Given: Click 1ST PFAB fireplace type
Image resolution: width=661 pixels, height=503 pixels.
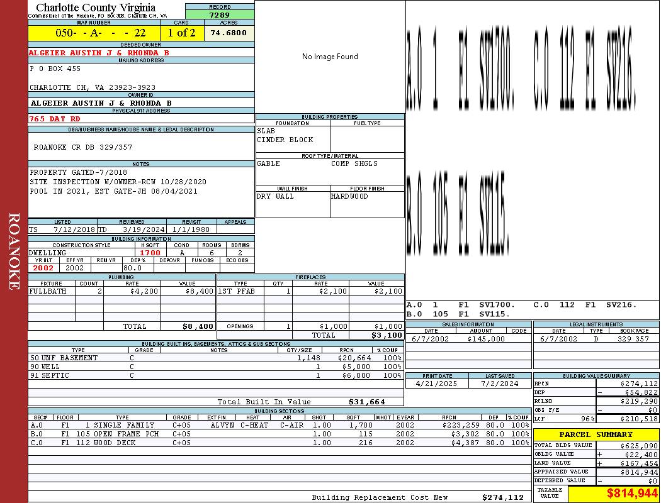Looking at the screenshot, I should (x=237, y=291).
